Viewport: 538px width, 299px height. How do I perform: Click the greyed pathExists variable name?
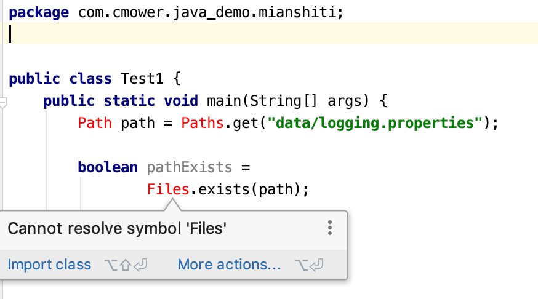(189, 167)
